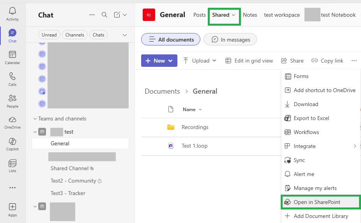Open the Recordings folder name
The width and height of the screenshot is (361, 223).
pyautogui.click(x=195, y=127)
